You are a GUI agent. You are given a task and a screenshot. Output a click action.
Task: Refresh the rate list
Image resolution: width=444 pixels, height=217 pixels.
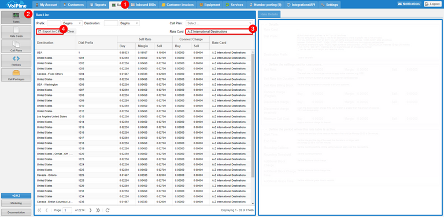tap(108, 210)
